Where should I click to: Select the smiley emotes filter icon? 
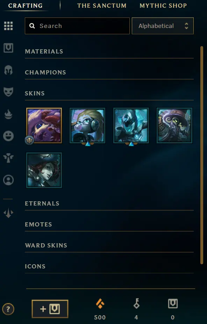click(x=8, y=136)
